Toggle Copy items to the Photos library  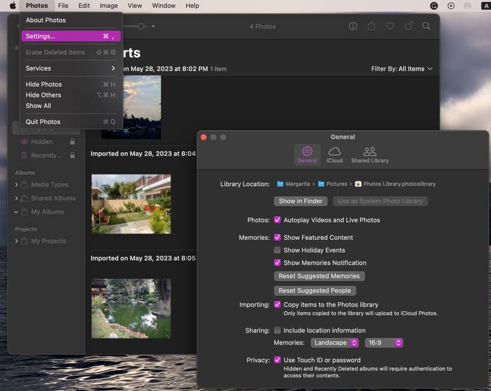point(277,304)
